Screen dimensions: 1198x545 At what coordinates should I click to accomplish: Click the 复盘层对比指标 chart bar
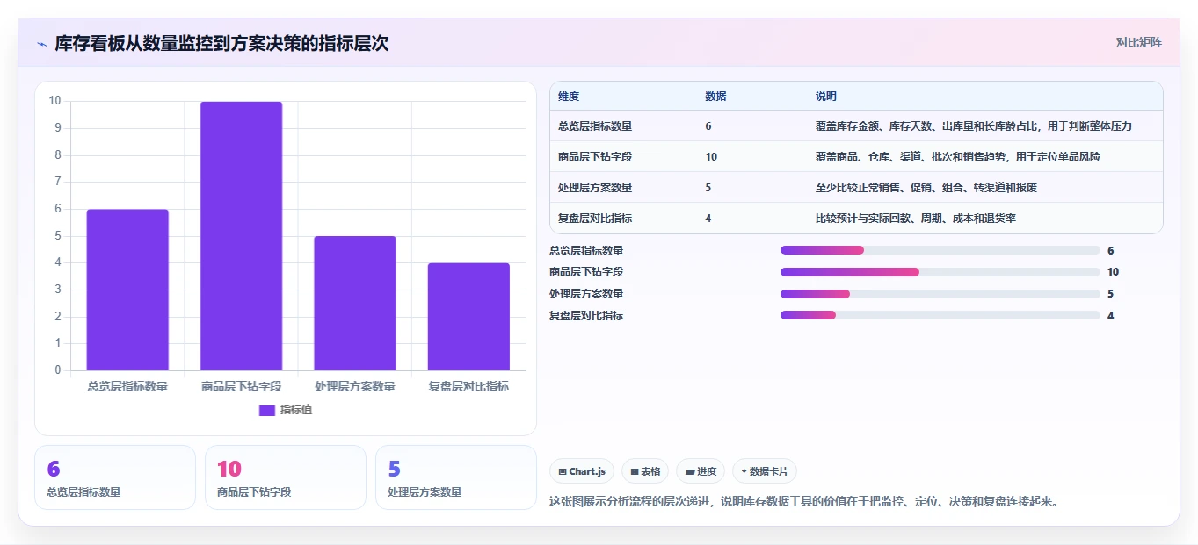468,317
